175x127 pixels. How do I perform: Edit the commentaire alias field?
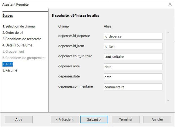pyautogui.click(x=133, y=87)
